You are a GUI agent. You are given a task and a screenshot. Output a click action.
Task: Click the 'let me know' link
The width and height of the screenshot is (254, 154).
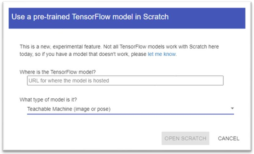pyautogui.click(x=162, y=54)
